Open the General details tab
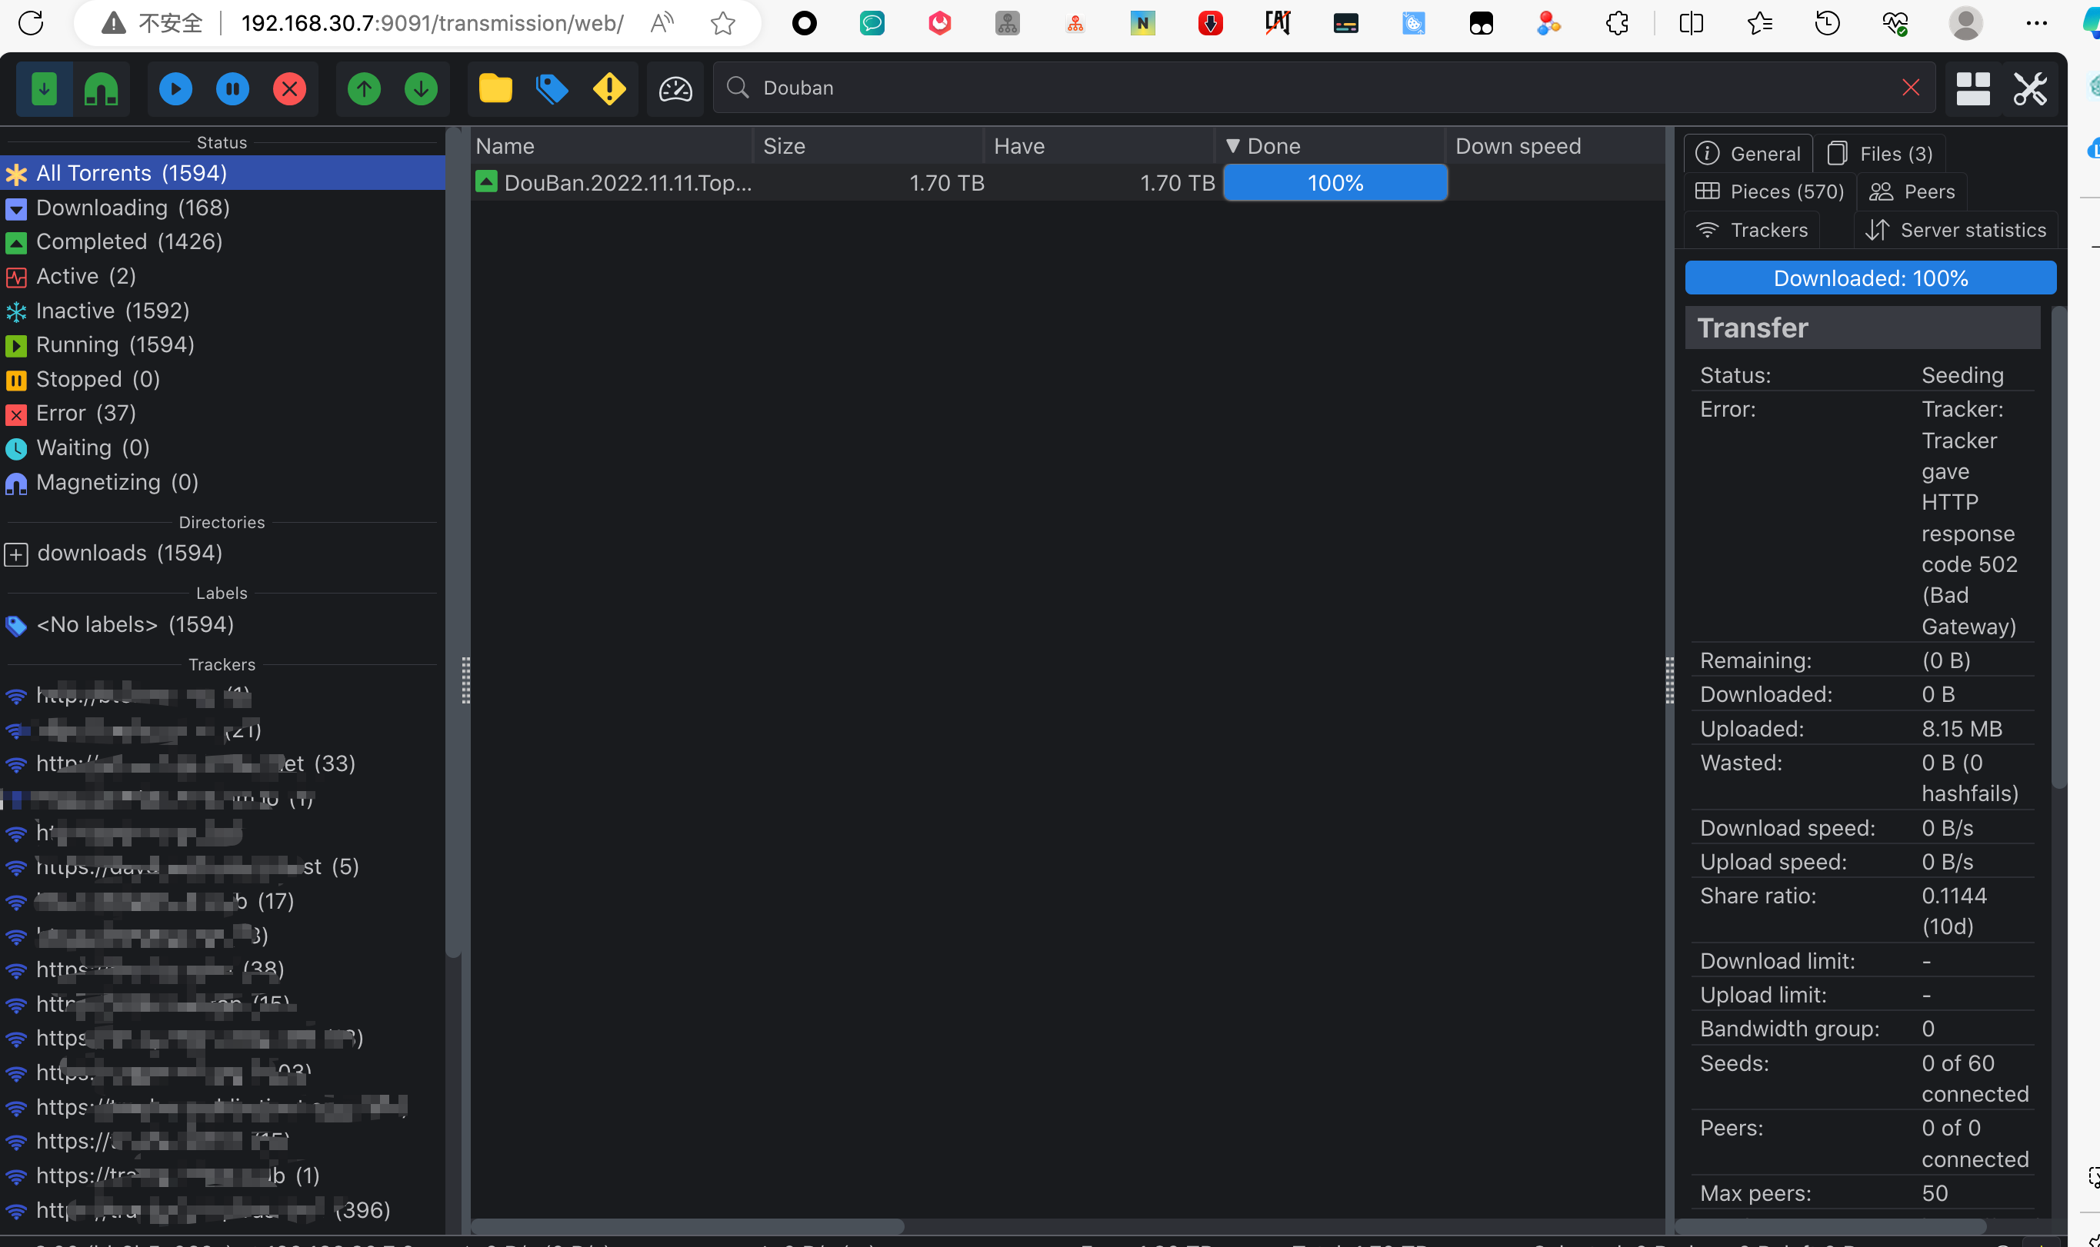Viewport: 2100px width, 1247px height. (x=1748, y=154)
